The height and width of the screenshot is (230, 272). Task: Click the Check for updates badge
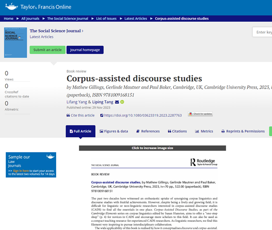point(200,114)
